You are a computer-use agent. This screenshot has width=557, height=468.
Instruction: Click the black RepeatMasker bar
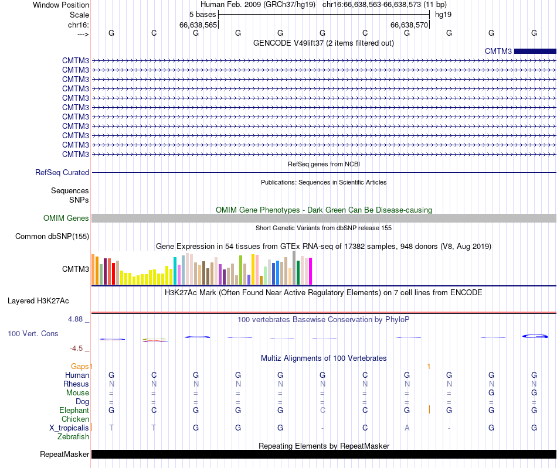[x=324, y=454]
